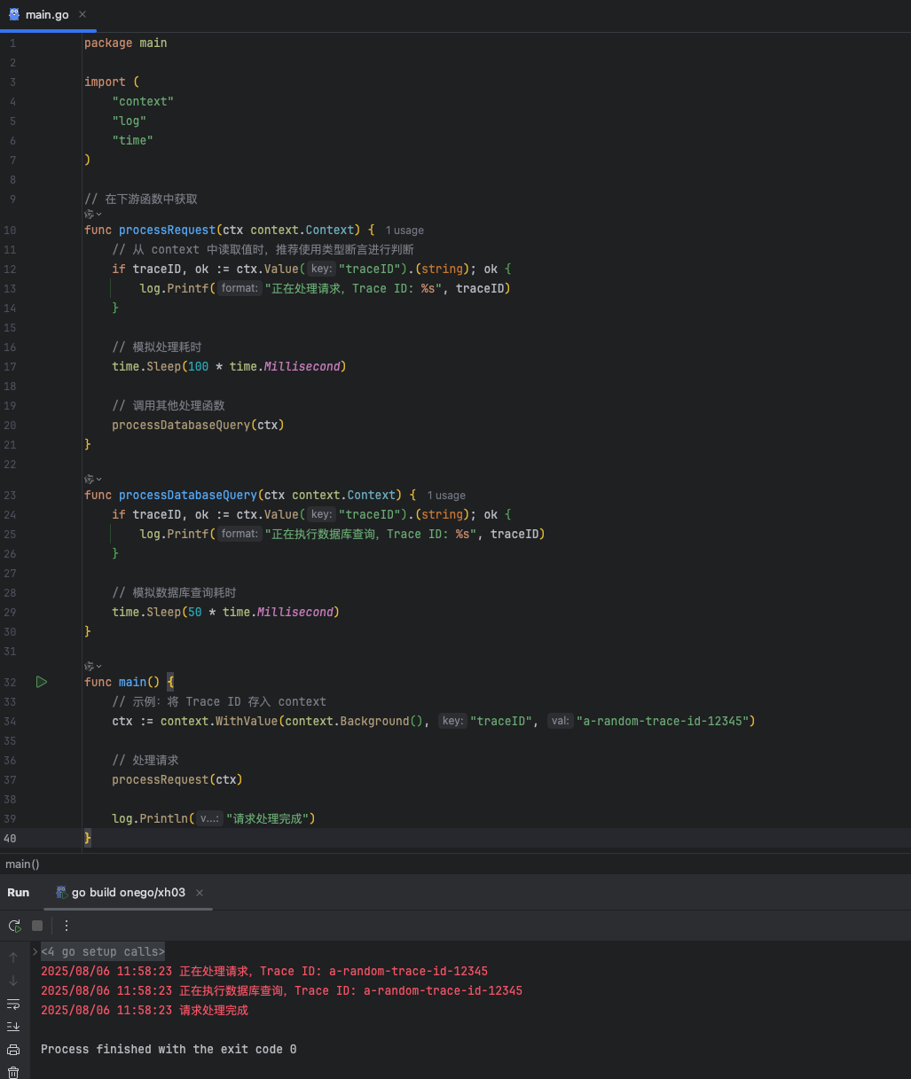Close the main.go editor tab
Screen dimensions: 911x1079
82,14
